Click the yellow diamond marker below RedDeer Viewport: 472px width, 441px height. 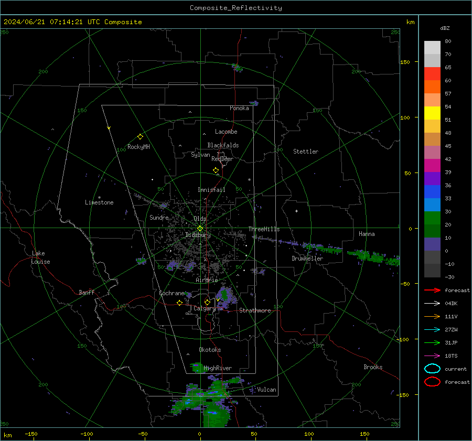(216, 170)
